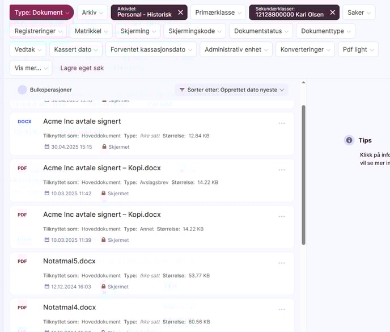Open the Administrativ enhet filter dropdown

point(237,49)
